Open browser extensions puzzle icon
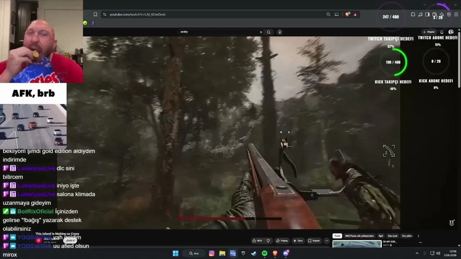Viewport: 461px width, 259px height. coord(413,14)
